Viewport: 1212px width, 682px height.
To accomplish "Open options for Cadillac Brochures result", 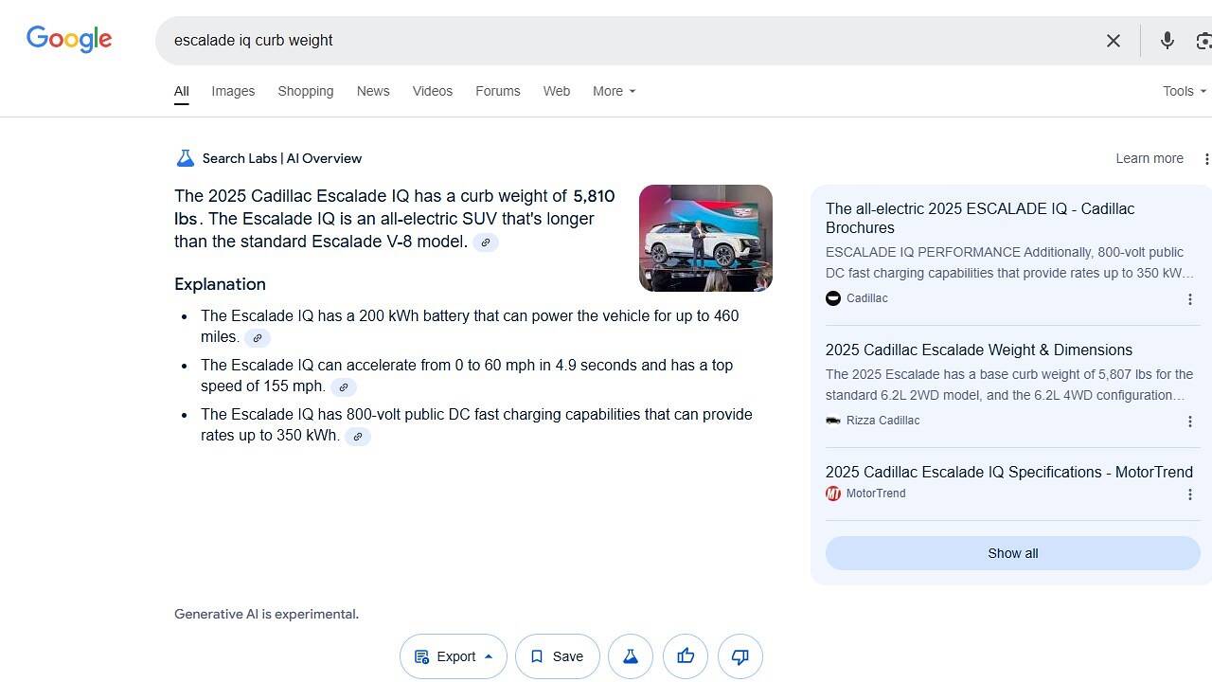I will point(1190,299).
